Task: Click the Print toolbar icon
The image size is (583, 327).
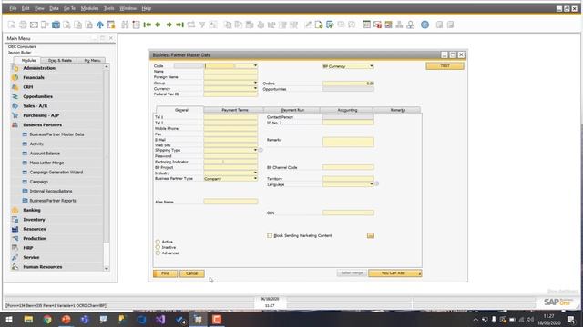Action: point(23,25)
